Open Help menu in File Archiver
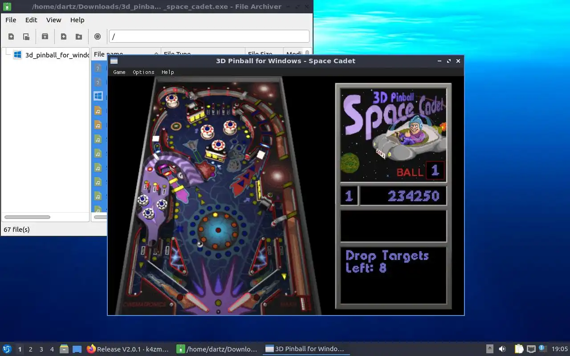The width and height of the screenshot is (570, 356). (x=77, y=20)
